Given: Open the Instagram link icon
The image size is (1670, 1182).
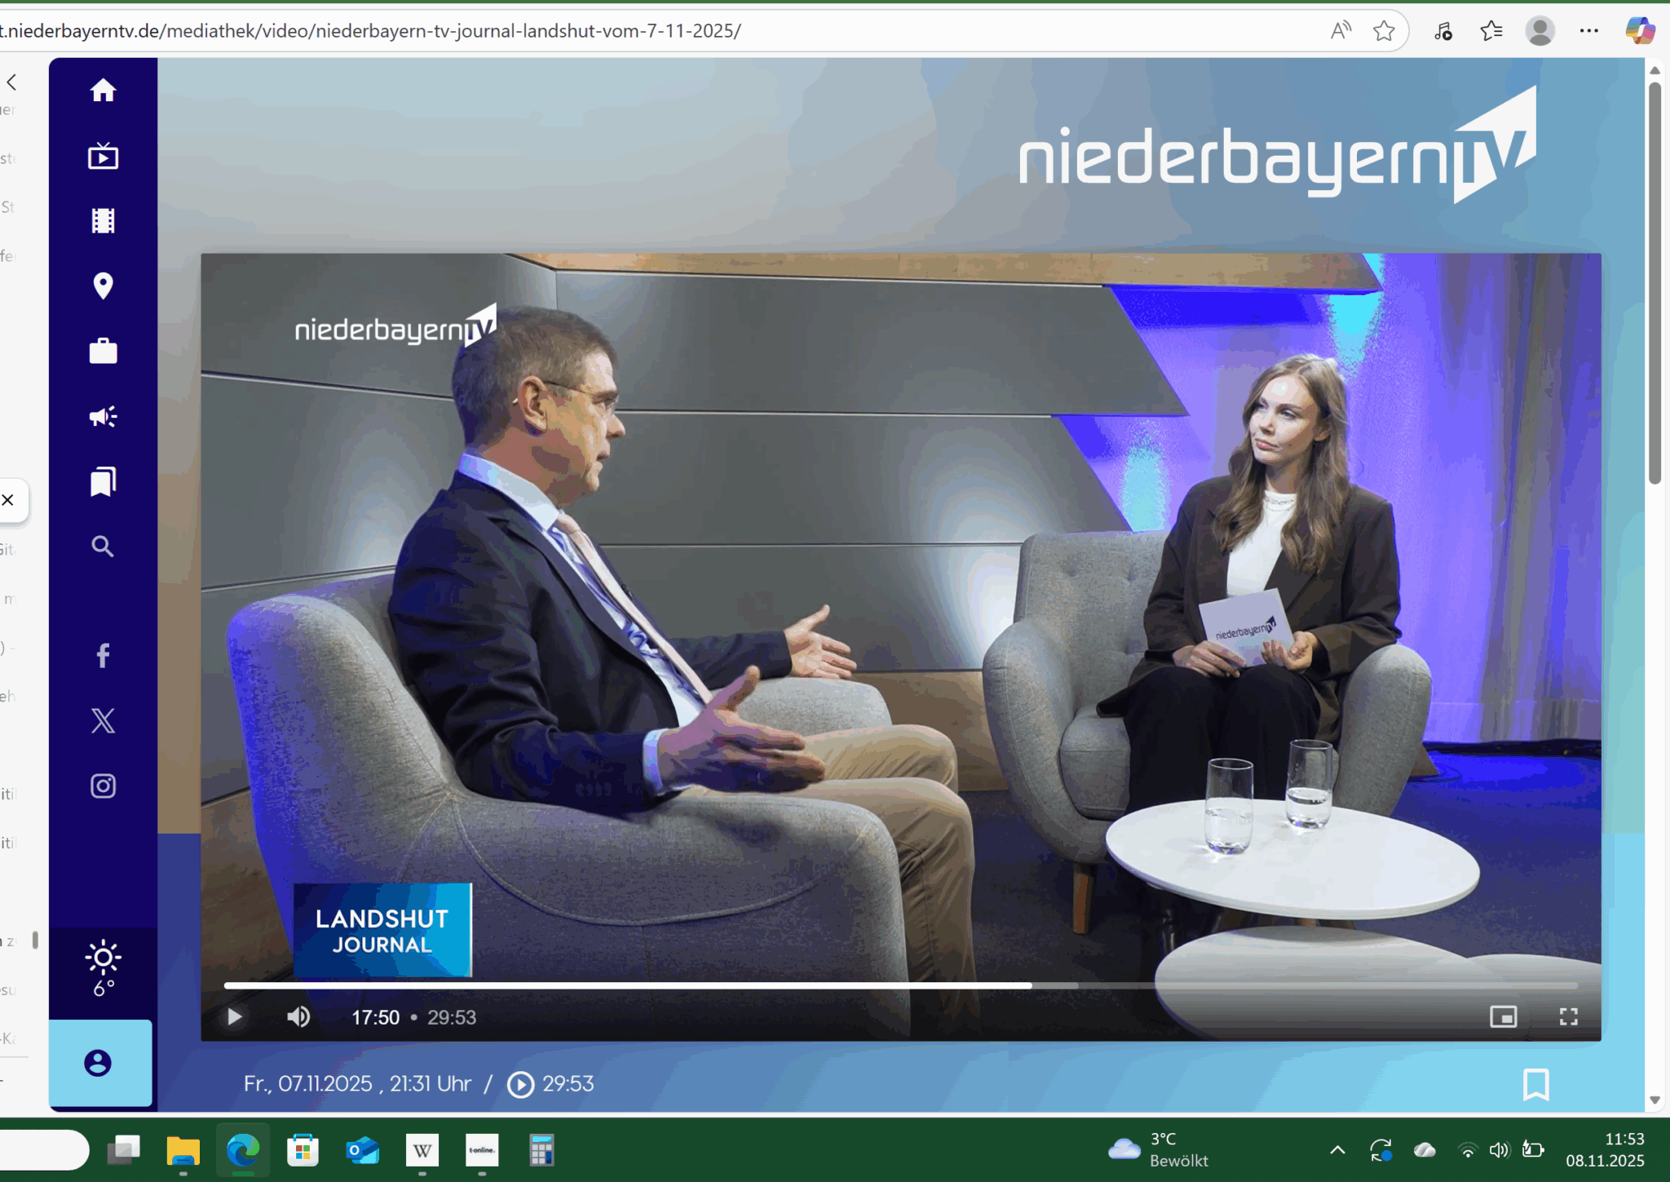Looking at the screenshot, I should [x=103, y=786].
